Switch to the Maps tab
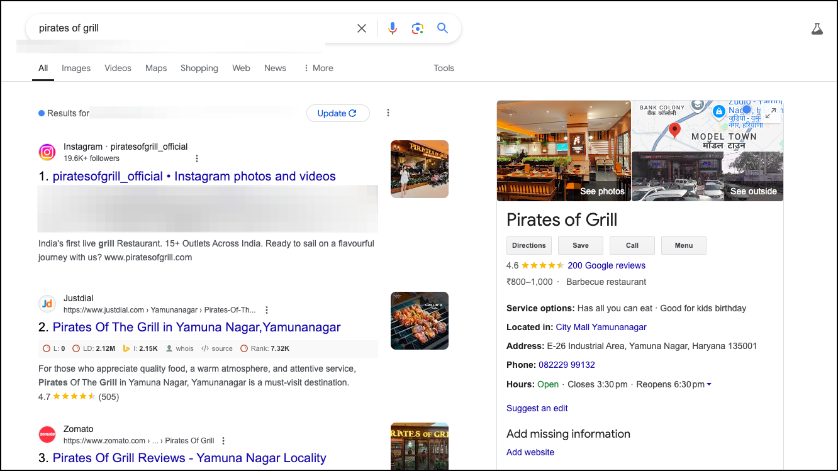The image size is (838, 471). [156, 68]
